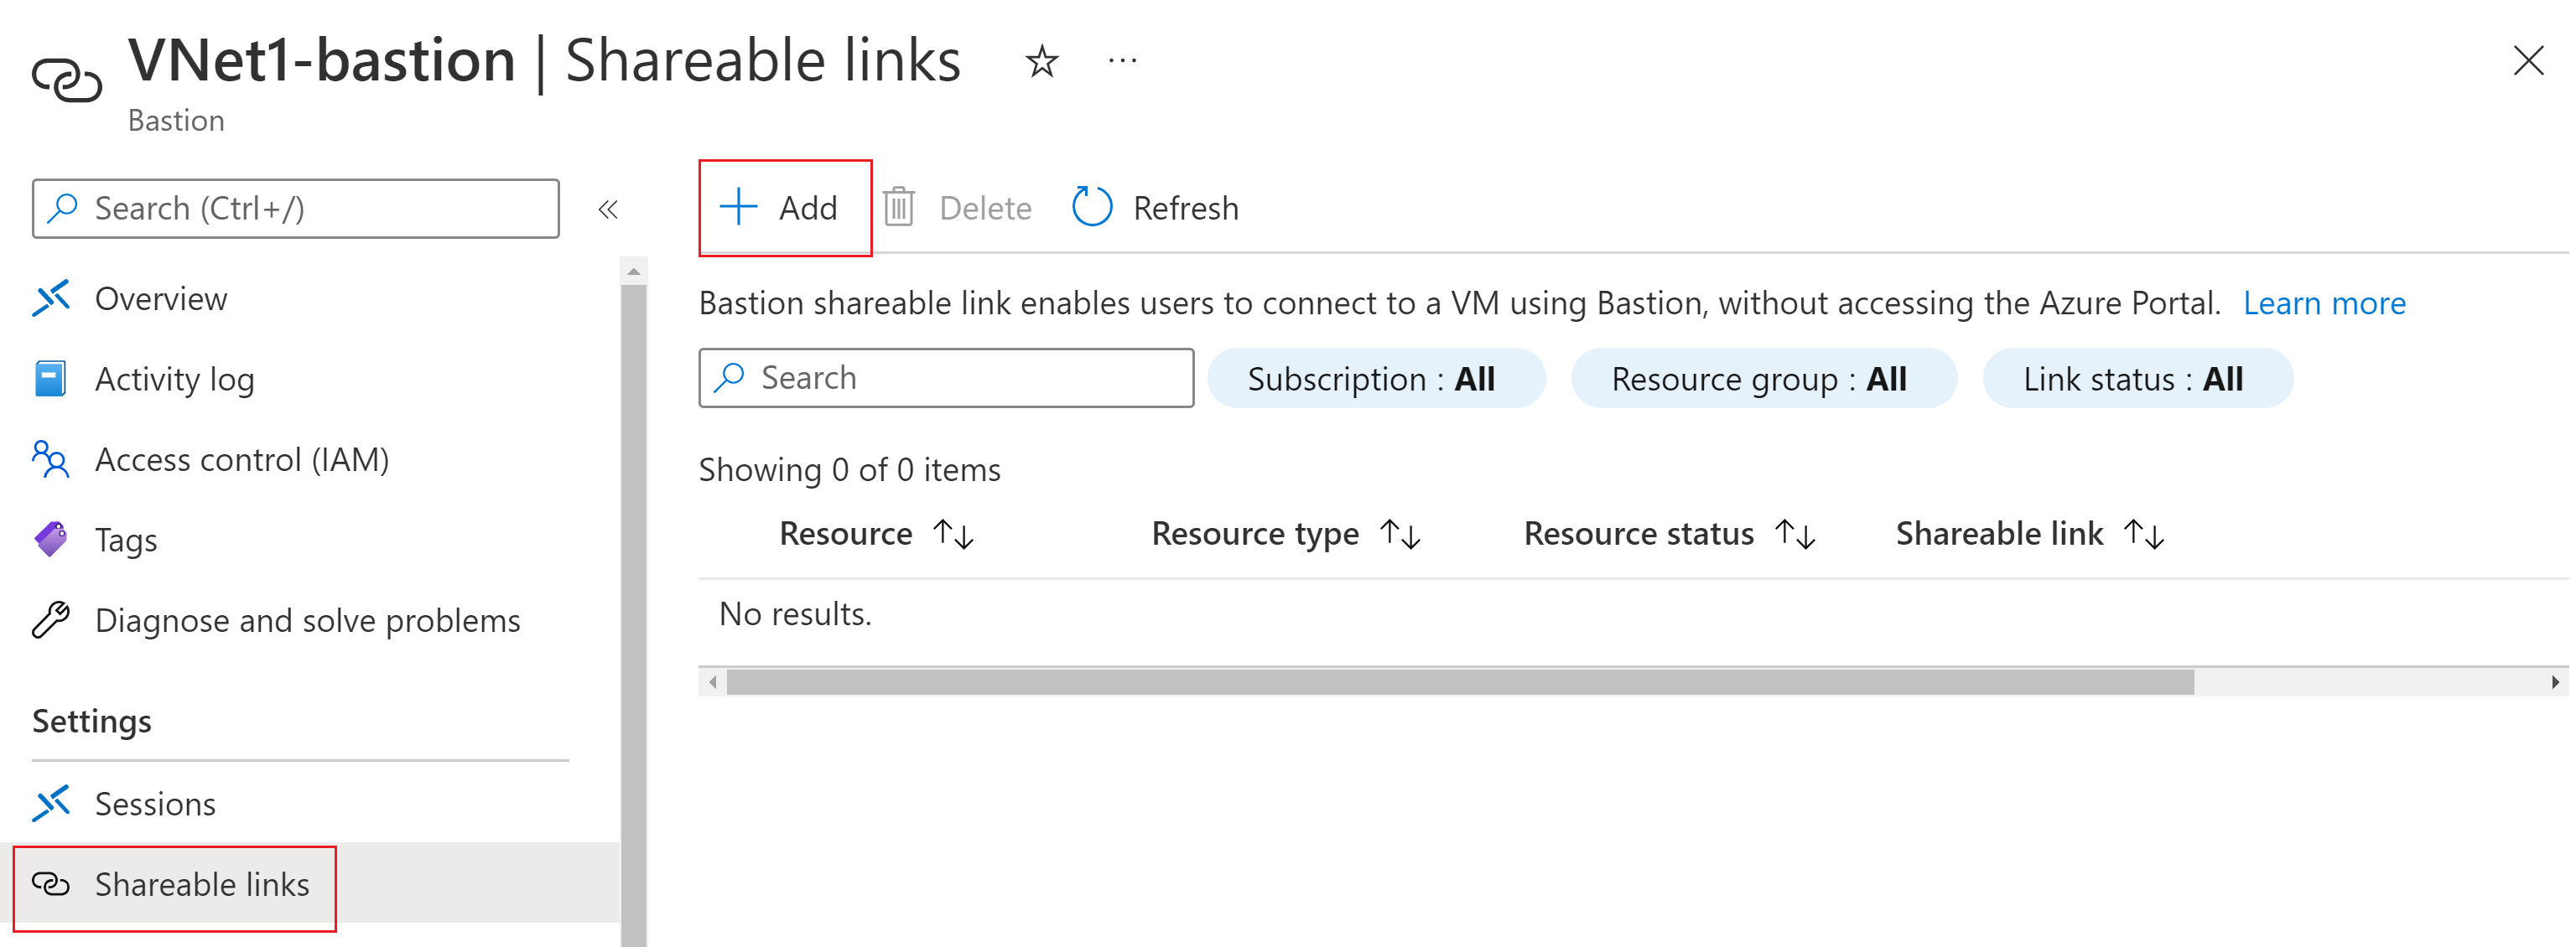Screen dimensions: 2576x947
Task: Click the Add plus icon
Action: pos(738,207)
